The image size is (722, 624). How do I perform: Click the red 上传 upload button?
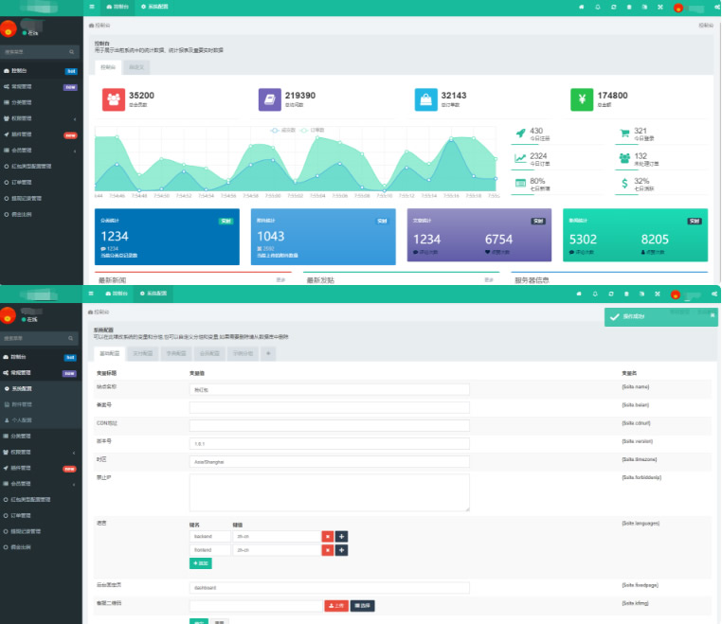pos(335,605)
